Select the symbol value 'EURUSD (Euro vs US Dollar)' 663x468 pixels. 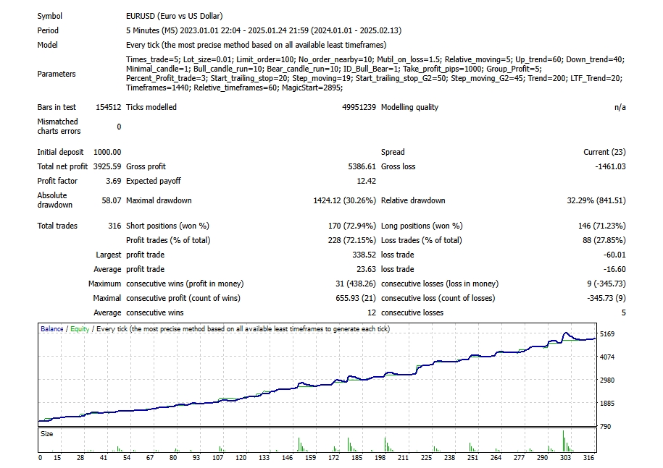[174, 16]
